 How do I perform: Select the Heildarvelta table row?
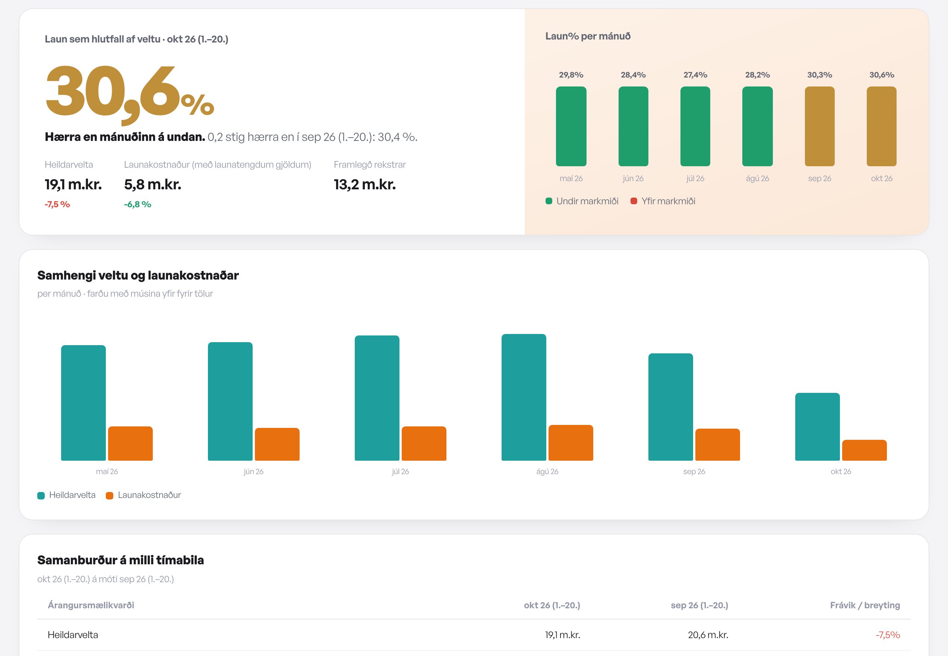click(474, 635)
